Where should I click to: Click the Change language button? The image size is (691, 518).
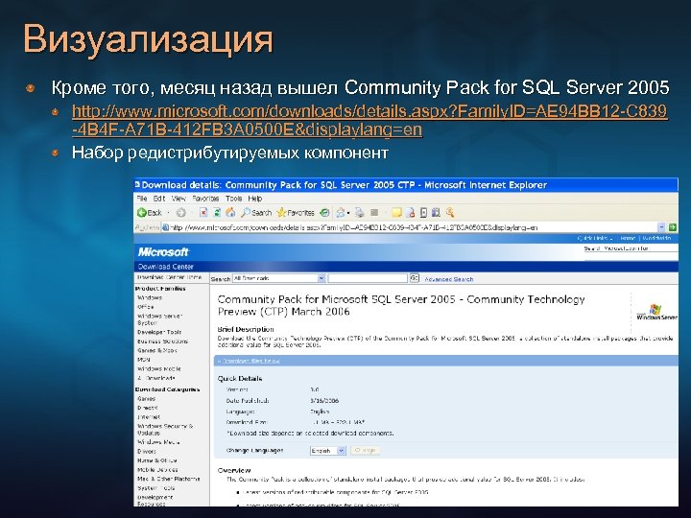365,451
